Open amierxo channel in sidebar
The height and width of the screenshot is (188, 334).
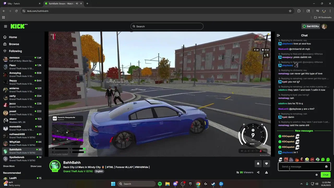click(22, 90)
